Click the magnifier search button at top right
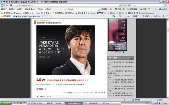 point(165,5)
